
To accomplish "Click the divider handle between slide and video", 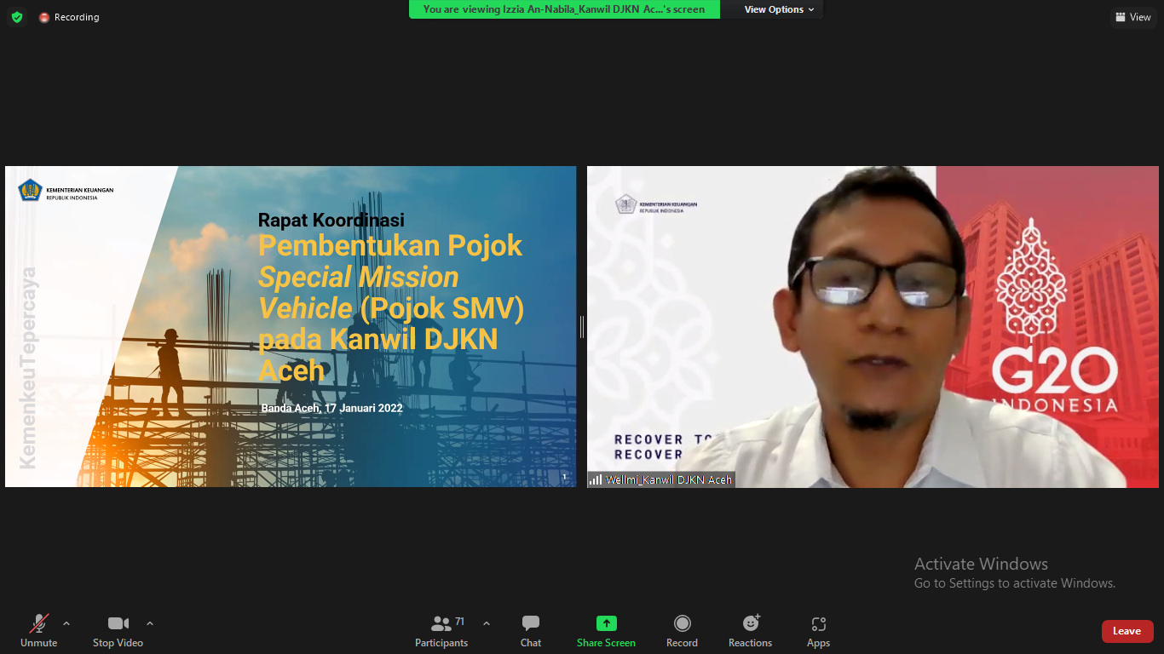I will coord(582,327).
